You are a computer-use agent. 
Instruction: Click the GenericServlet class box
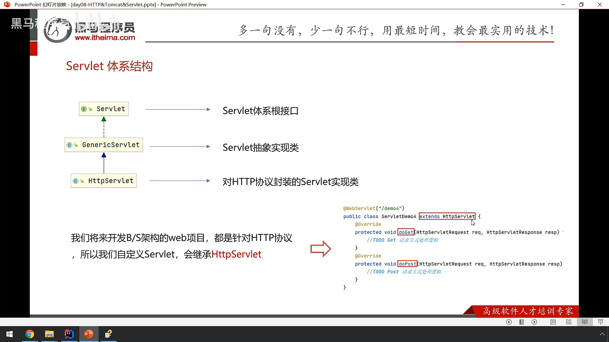(104, 145)
